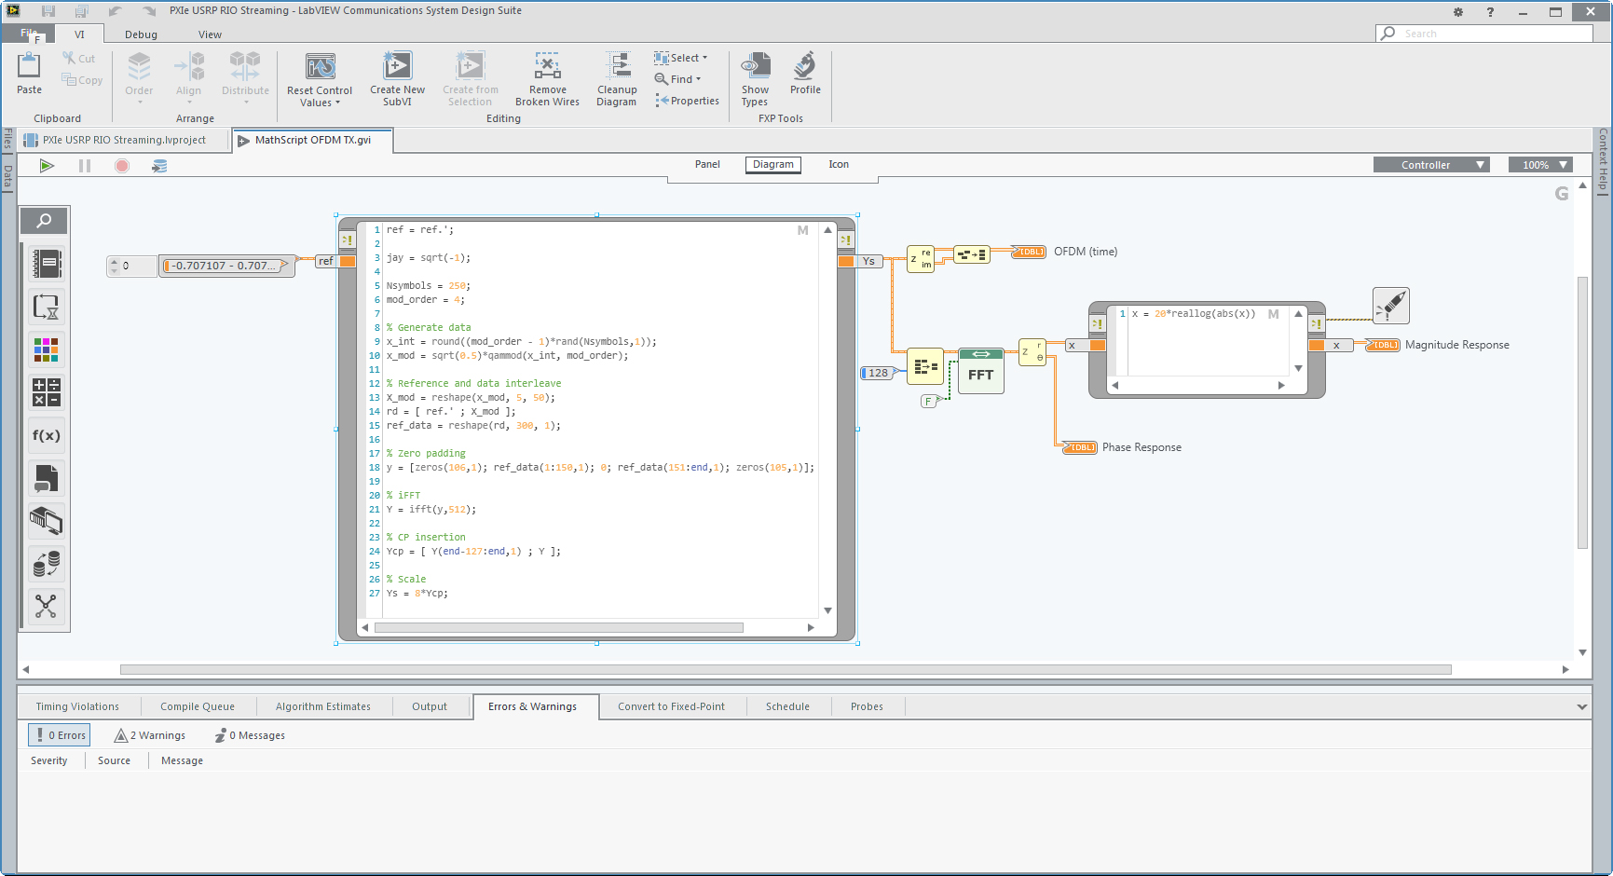Screen dimensions: 1613x876
Task: Step the array index value 0
Action: (115, 266)
